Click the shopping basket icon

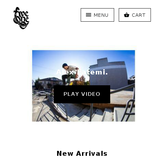coord(127,15)
